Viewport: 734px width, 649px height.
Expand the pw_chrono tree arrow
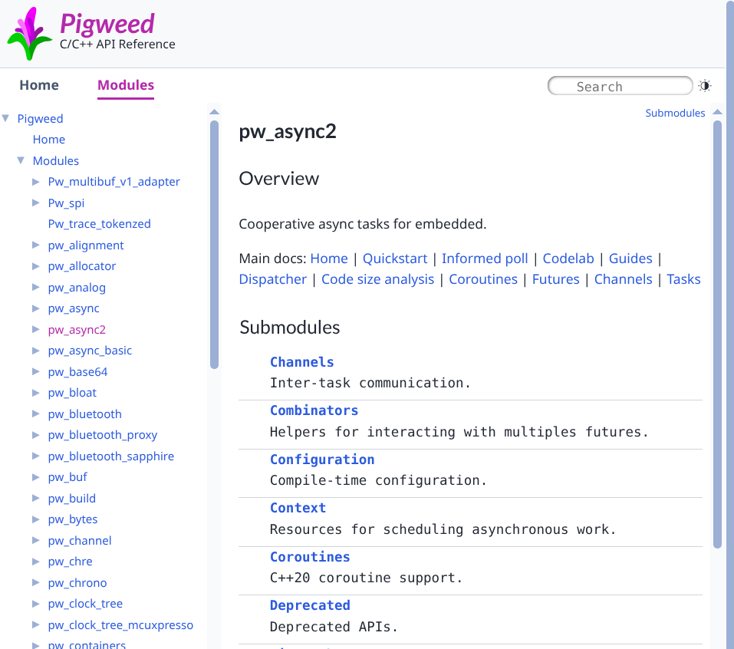tap(35, 582)
